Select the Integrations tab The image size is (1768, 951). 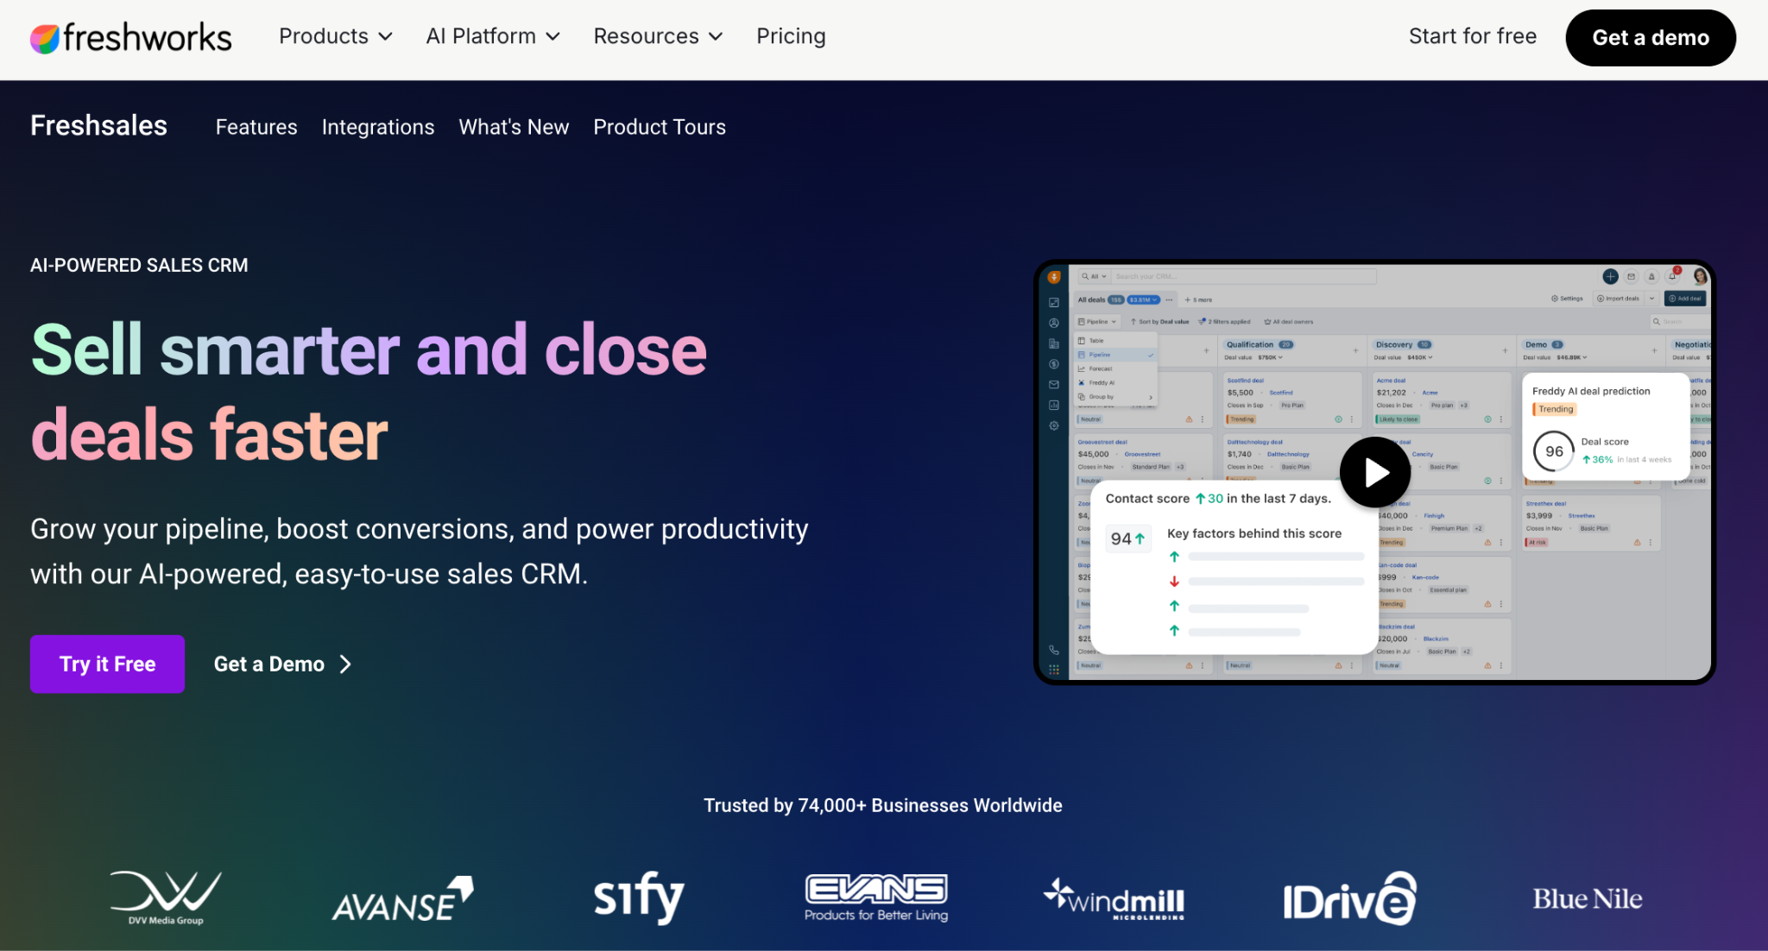(x=378, y=127)
